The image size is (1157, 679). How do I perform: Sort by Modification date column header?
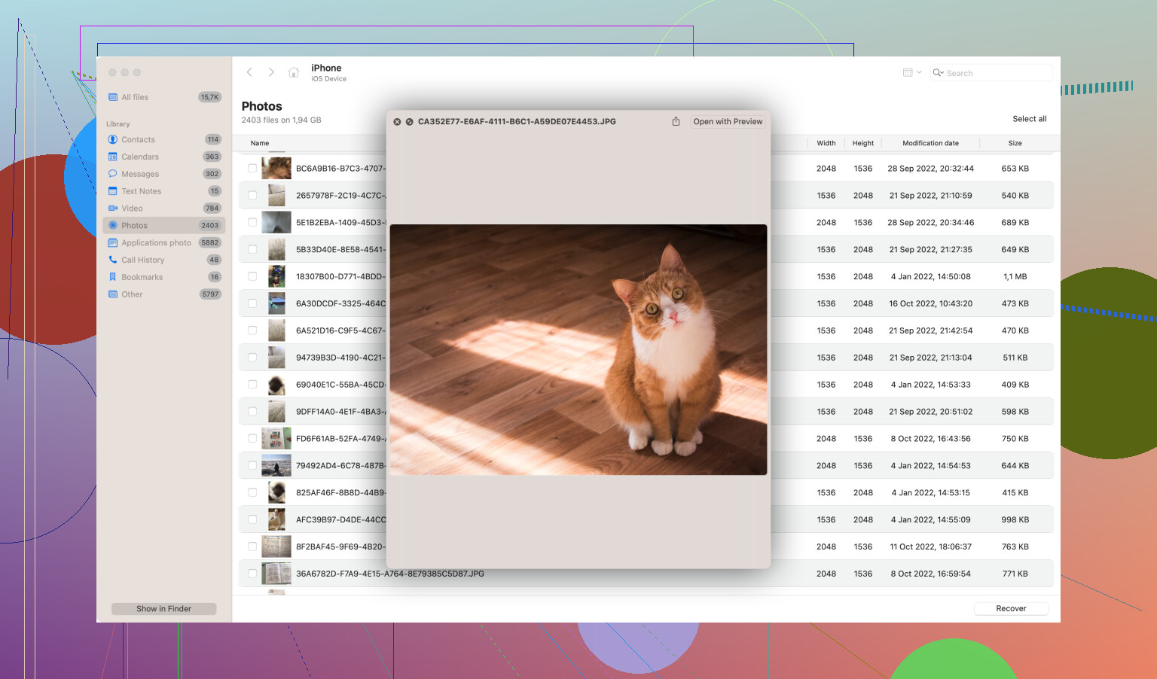coord(930,143)
